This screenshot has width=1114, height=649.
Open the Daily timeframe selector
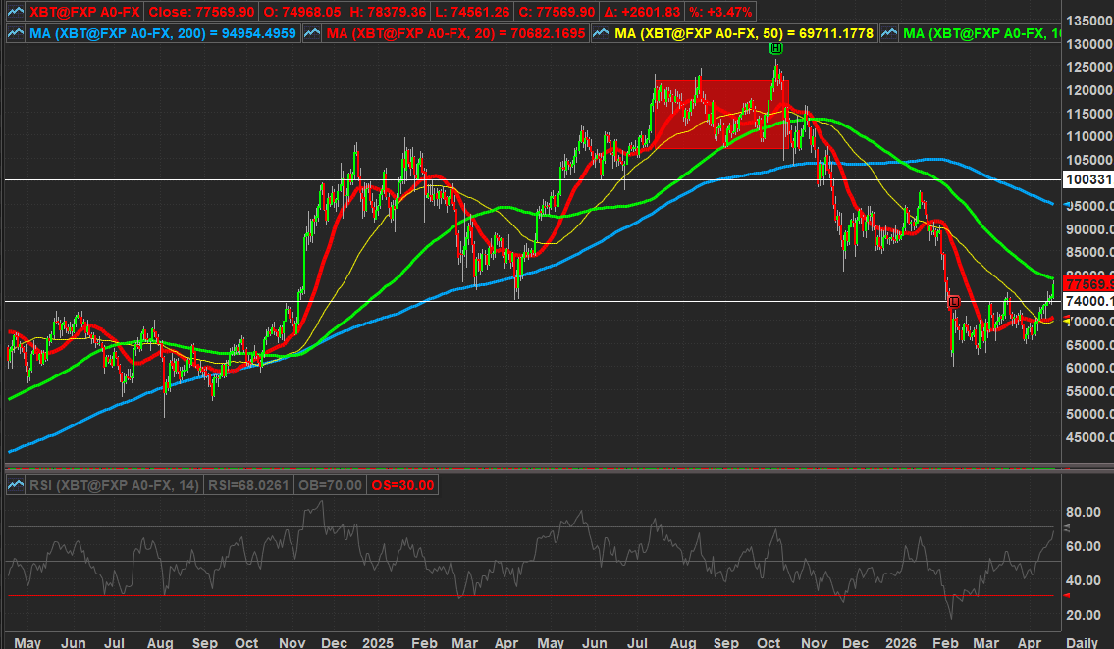(1083, 640)
